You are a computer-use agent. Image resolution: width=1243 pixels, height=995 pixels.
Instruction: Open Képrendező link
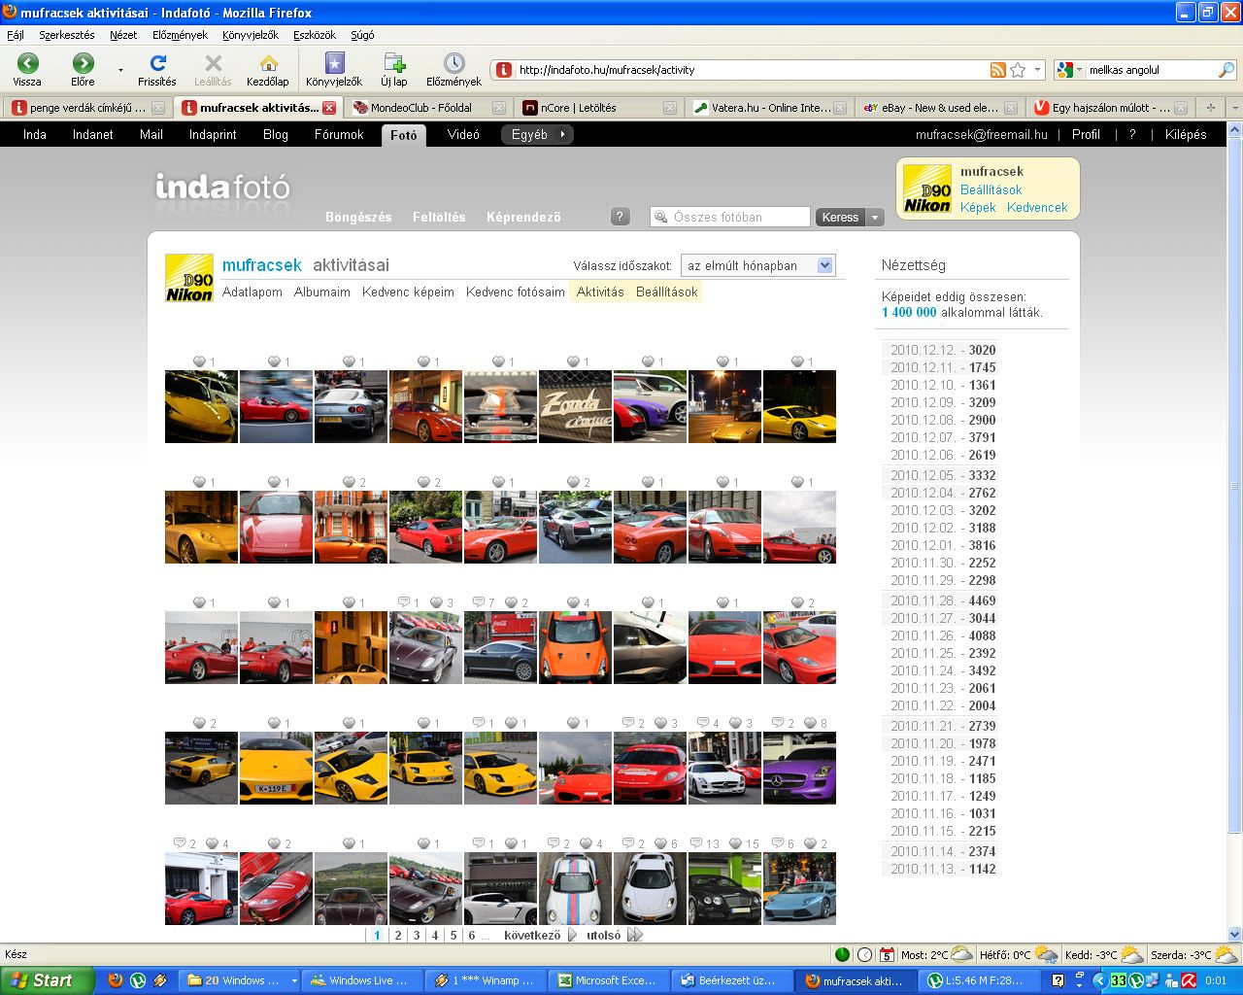[523, 217]
